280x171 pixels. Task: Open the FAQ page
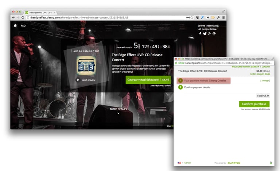(23, 26)
